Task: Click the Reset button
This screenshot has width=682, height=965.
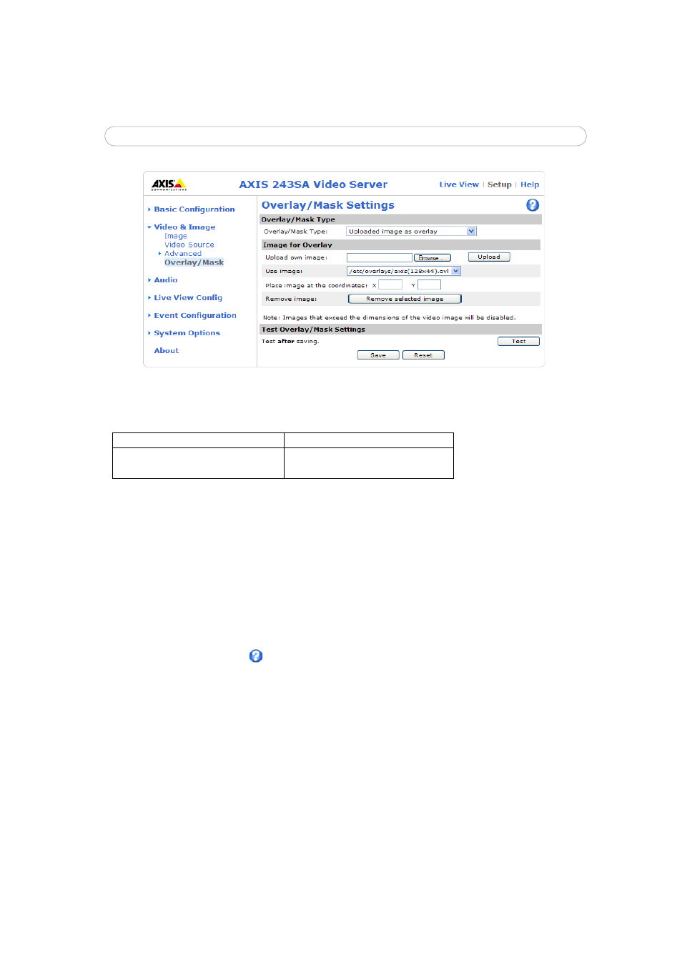Action: (423, 355)
